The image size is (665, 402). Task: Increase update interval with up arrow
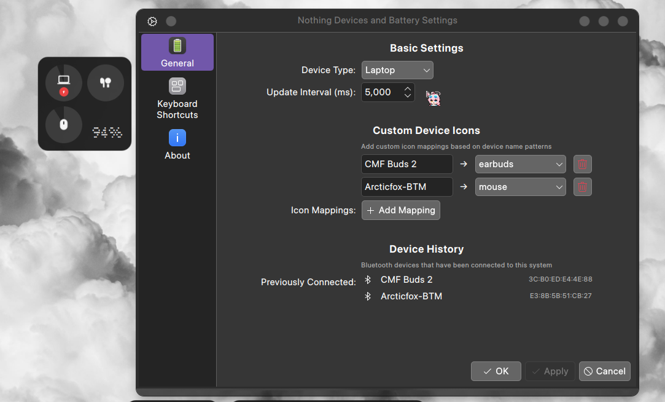pyautogui.click(x=408, y=89)
